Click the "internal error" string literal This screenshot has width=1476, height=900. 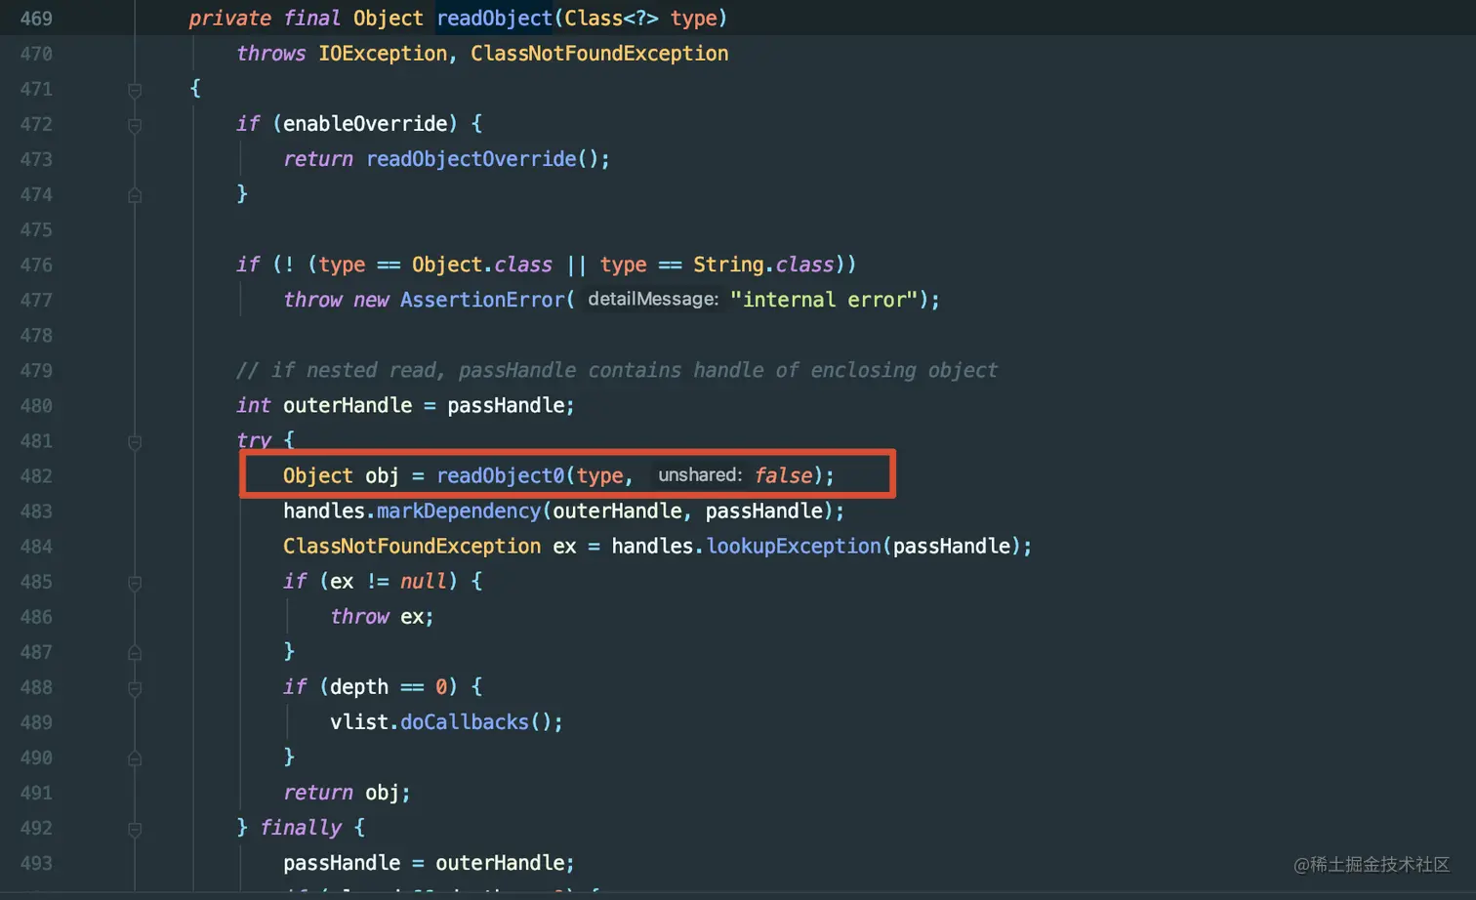[824, 300]
